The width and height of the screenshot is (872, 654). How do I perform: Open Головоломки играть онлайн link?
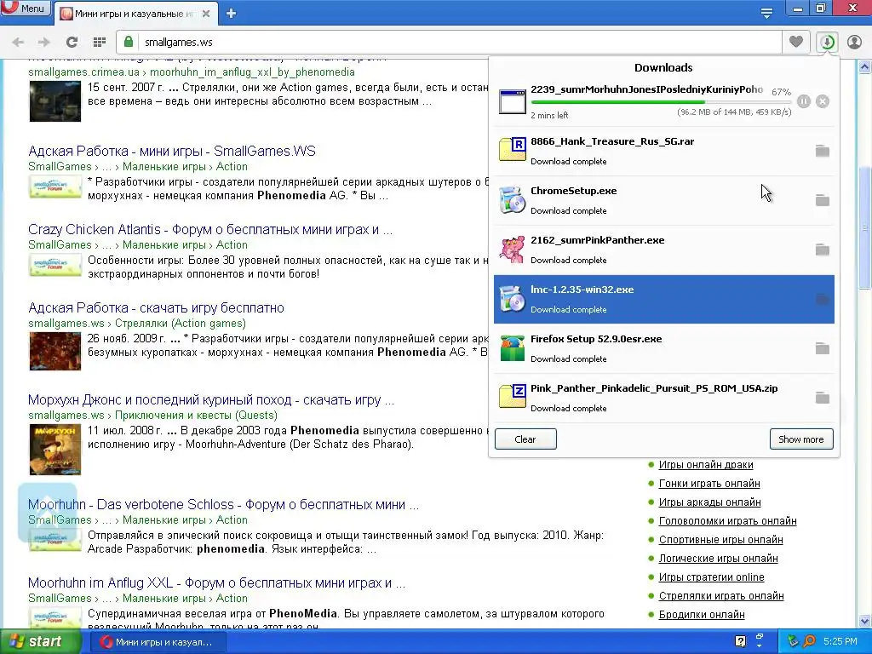point(727,521)
